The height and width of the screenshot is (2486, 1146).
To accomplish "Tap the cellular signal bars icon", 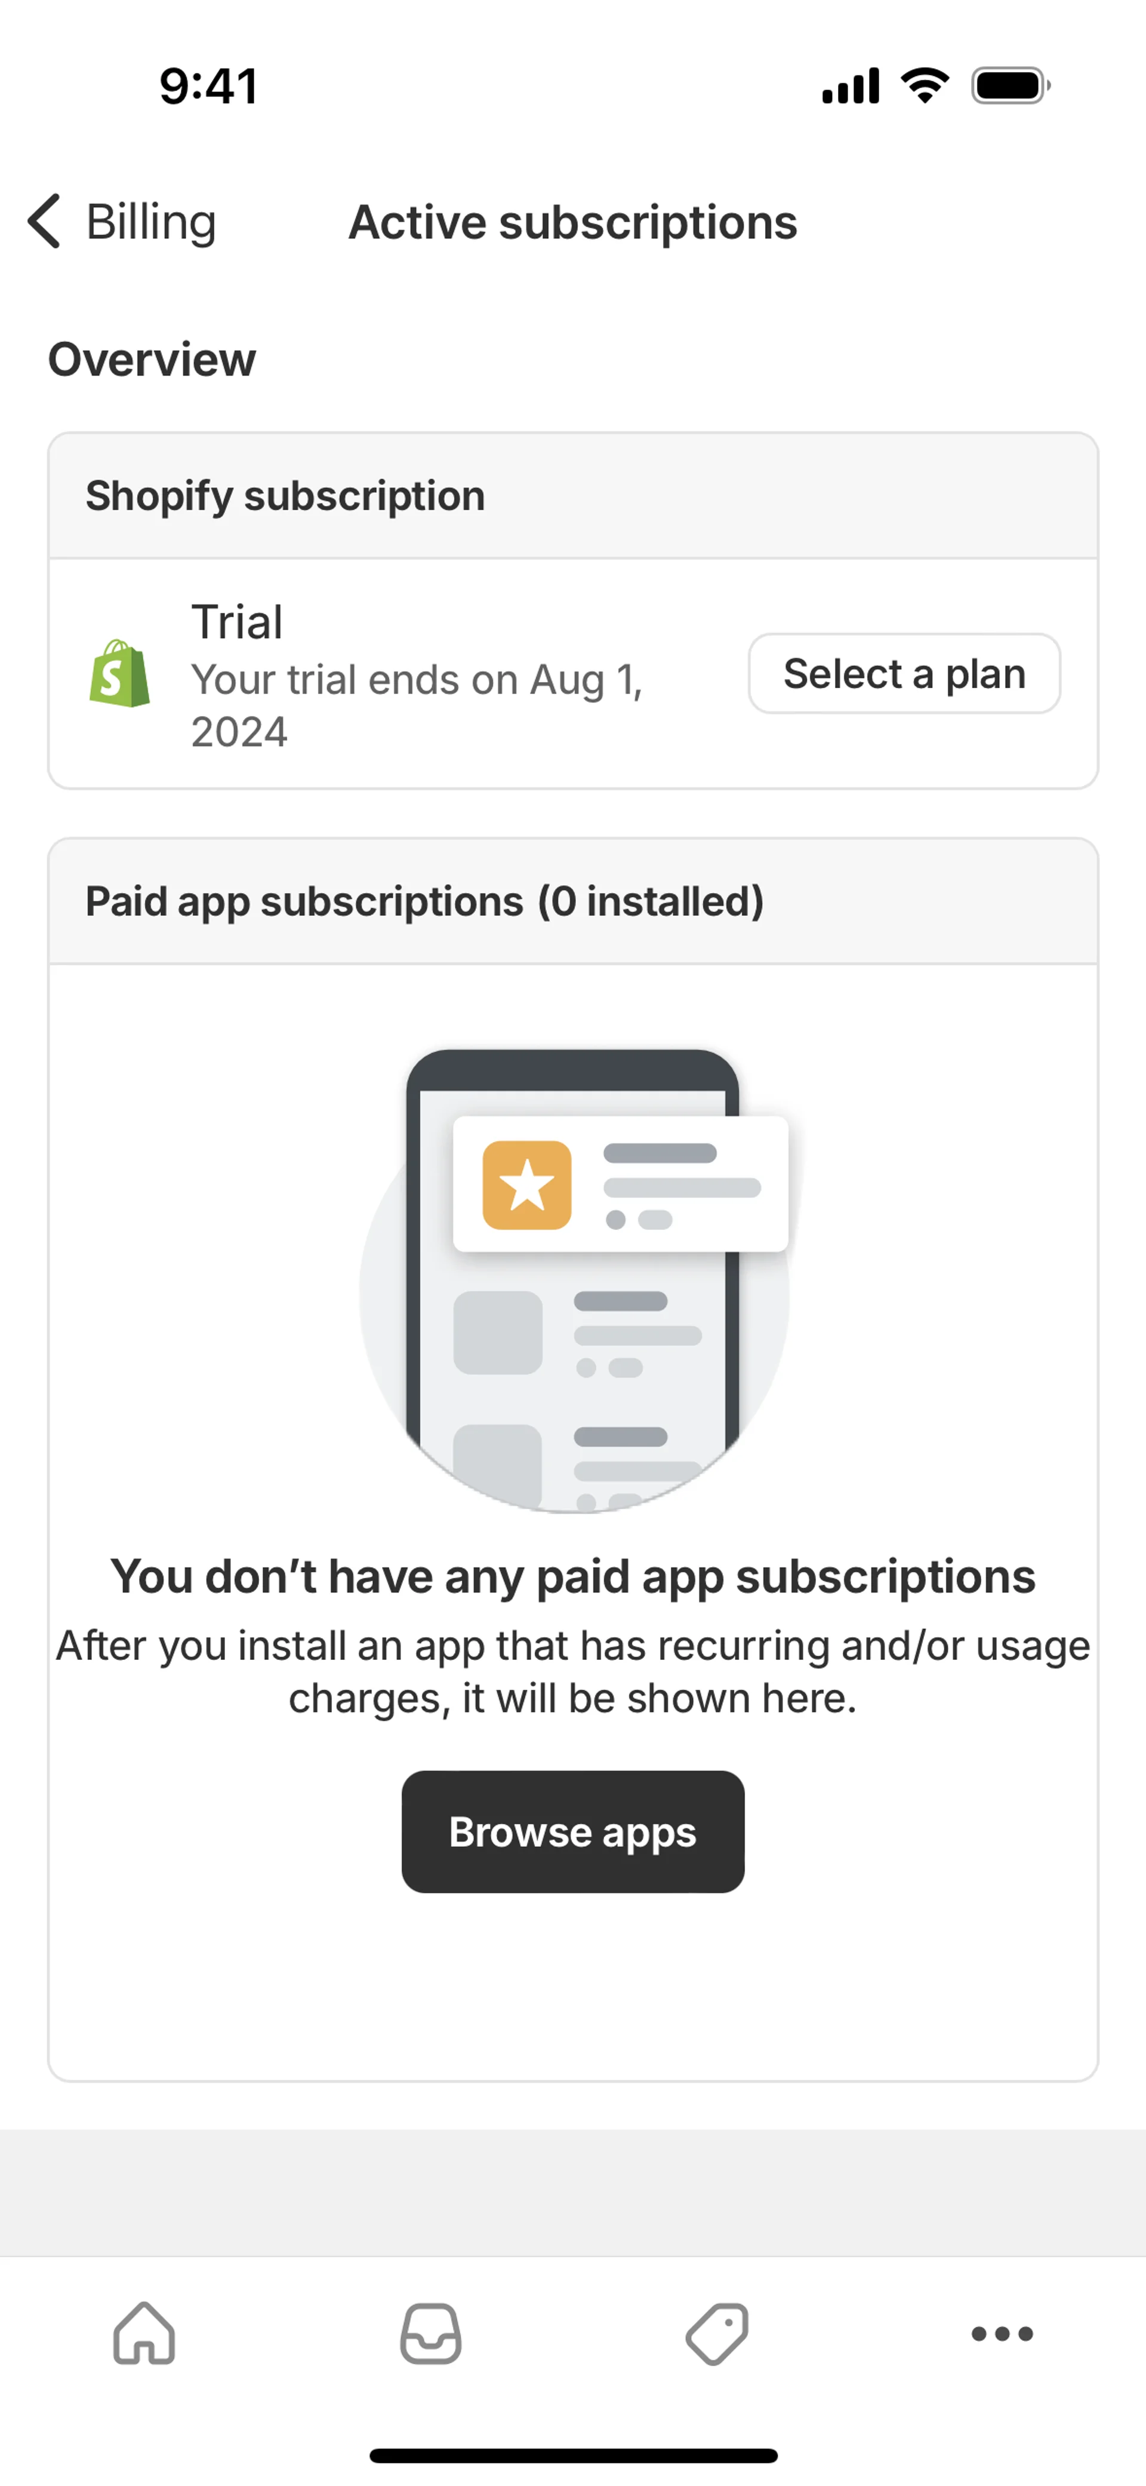I will [851, 86].
